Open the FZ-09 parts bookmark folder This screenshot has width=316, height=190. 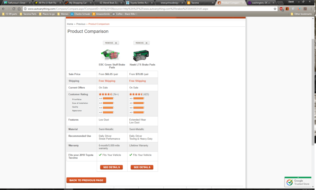click(x=9, y=14)
